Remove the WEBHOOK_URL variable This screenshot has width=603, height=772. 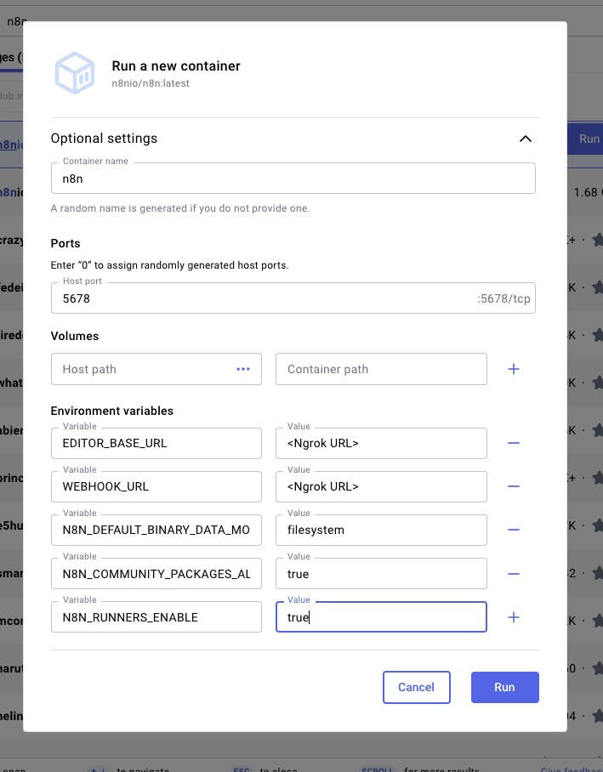pos(514,486)
